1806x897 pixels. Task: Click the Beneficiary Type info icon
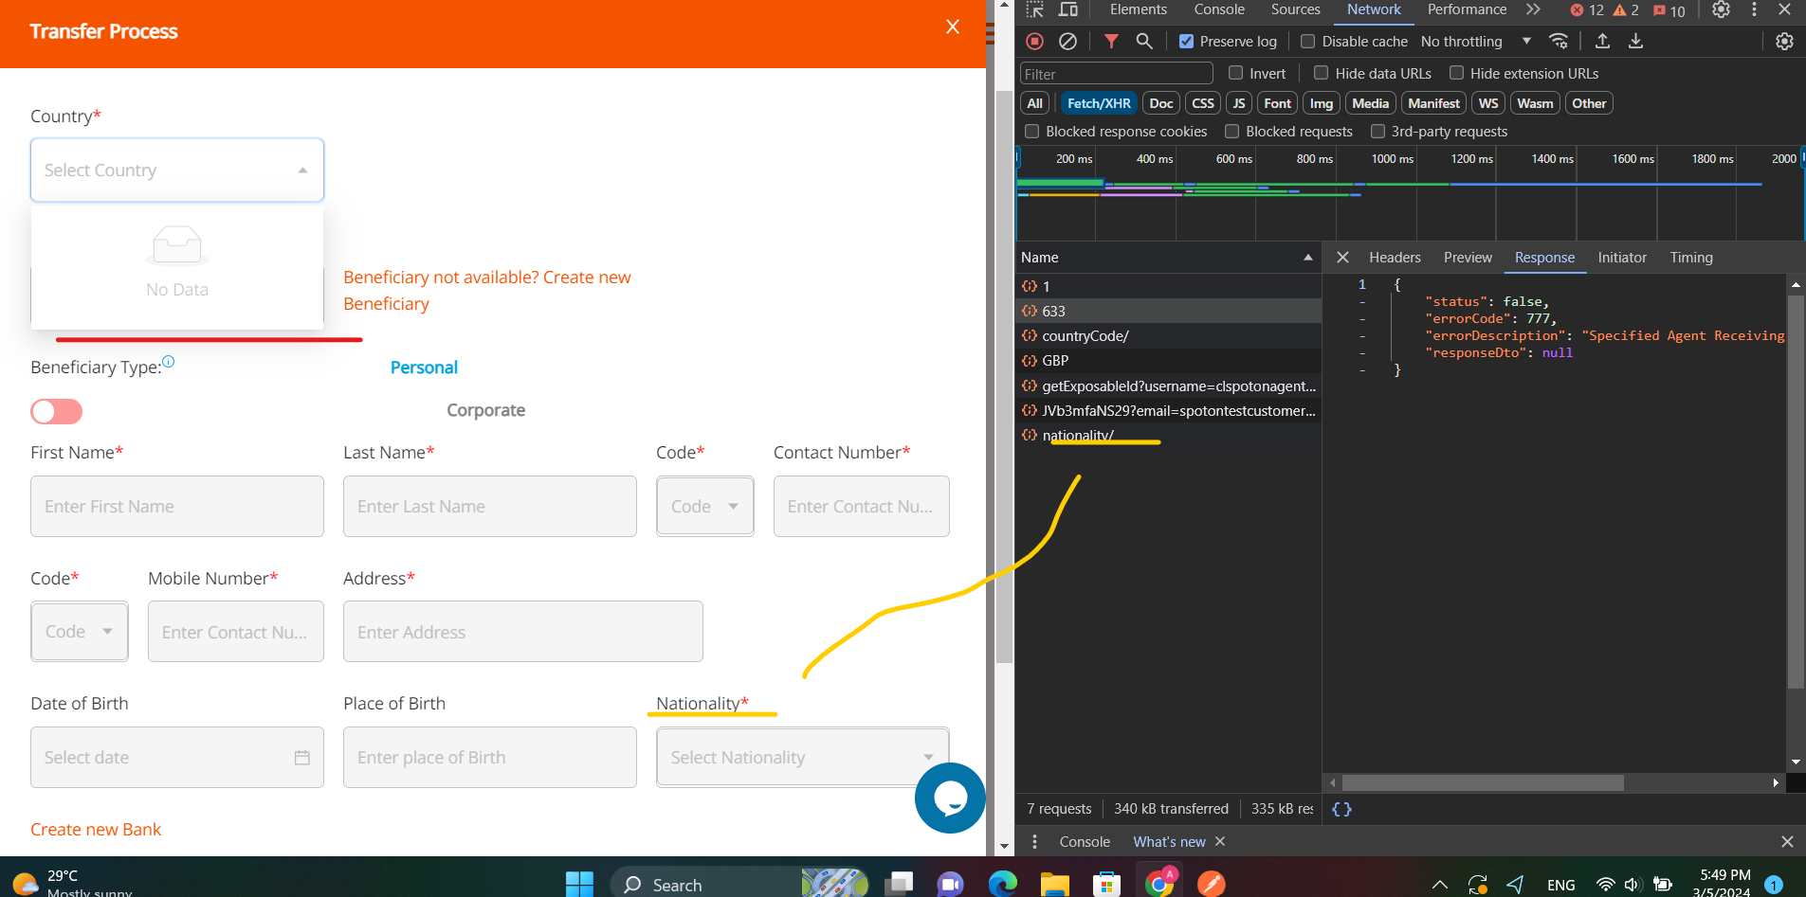tap(169, 361)
